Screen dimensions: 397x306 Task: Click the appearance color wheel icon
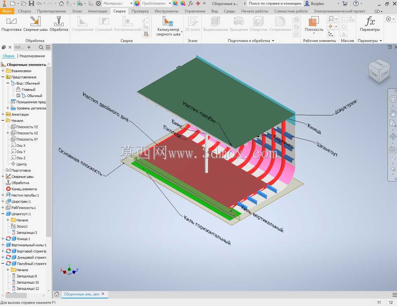click(137, 3)
